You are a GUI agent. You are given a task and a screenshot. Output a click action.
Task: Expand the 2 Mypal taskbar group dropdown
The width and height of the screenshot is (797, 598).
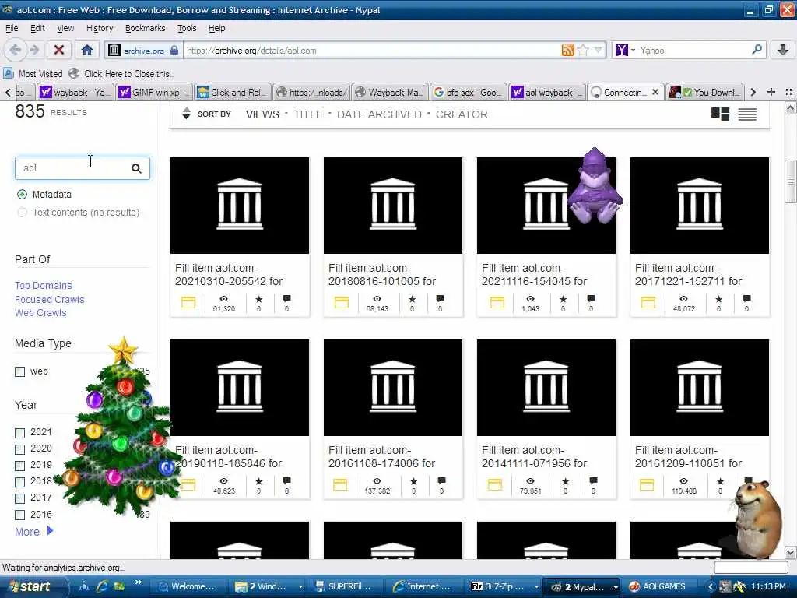pos(615,586)
